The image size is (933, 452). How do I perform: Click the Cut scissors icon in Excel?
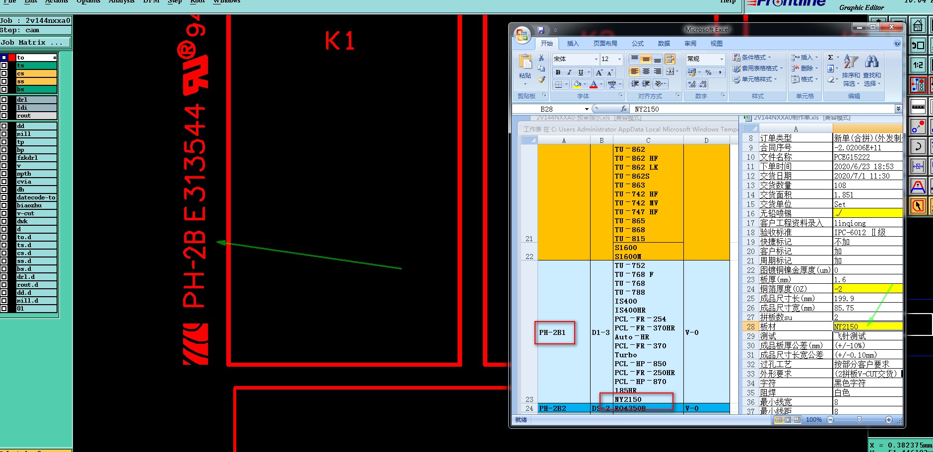(541, 58)
